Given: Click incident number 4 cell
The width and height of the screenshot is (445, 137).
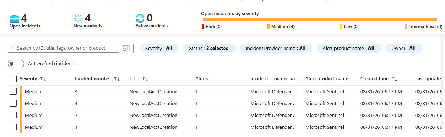Looking at the screenshot, I should click(x=76, y=103).
